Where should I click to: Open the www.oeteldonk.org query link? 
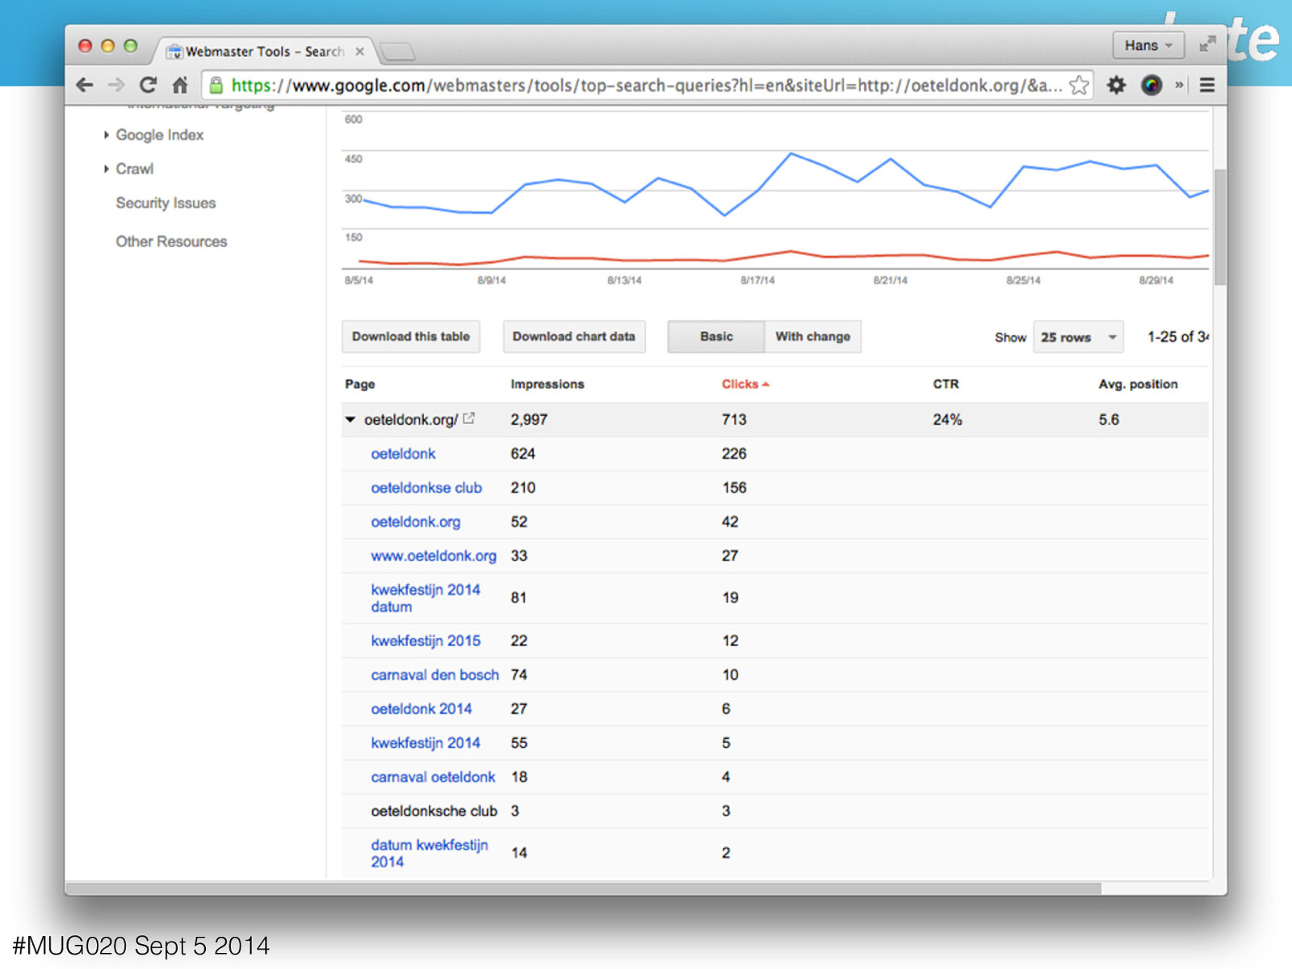pyautogui.click(x=434, y=556)
